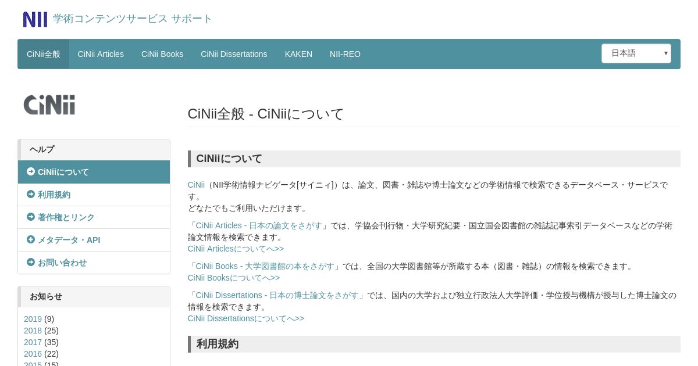Click the CiNiiについて section heading
Screen dimensions: 698x366
coord(434,159)
